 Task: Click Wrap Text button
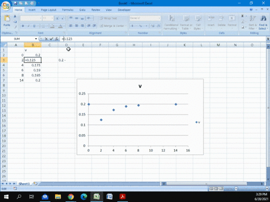[x=109, y=18]
